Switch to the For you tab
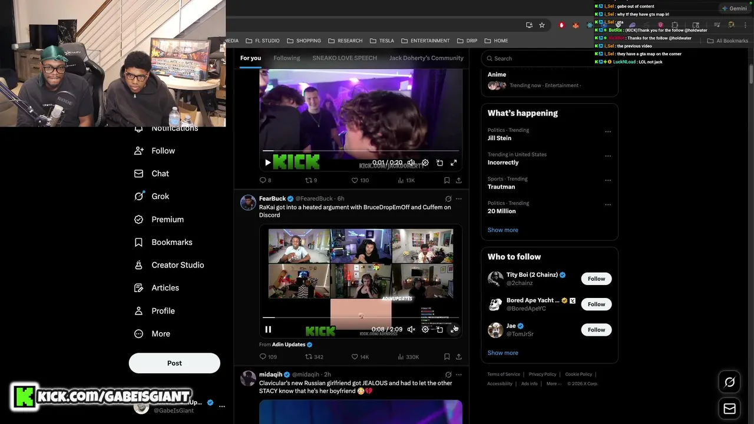 250,58
